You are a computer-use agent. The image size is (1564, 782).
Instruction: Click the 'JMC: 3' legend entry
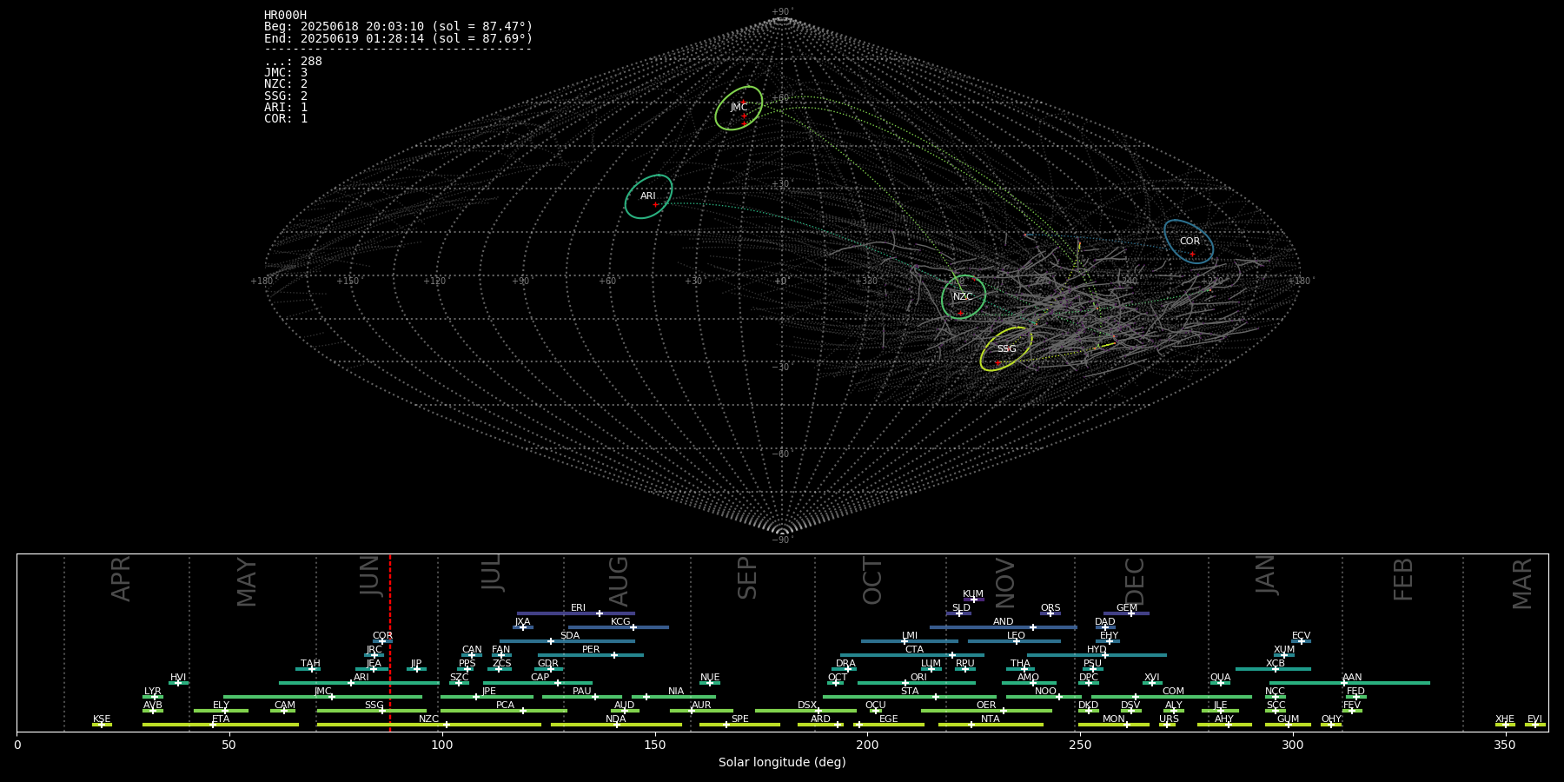(286, 73)
